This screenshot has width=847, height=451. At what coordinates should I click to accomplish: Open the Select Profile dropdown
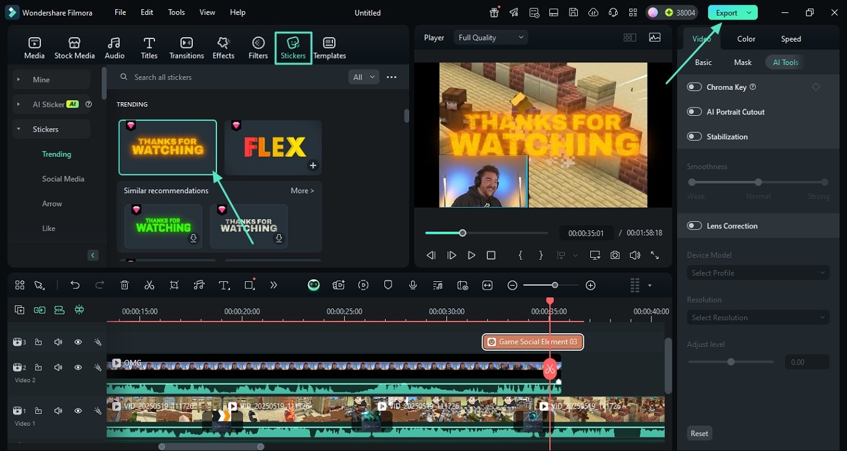[758, 273]
